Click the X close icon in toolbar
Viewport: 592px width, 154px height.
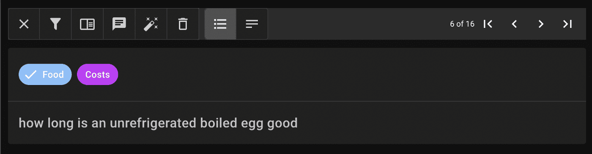[24, 24]
